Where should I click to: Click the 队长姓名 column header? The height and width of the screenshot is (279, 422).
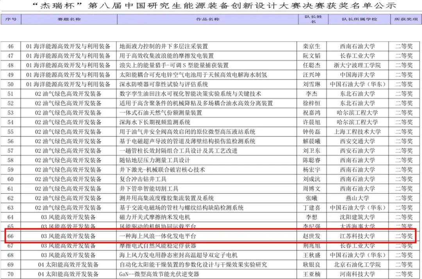[x=312, y=20]
